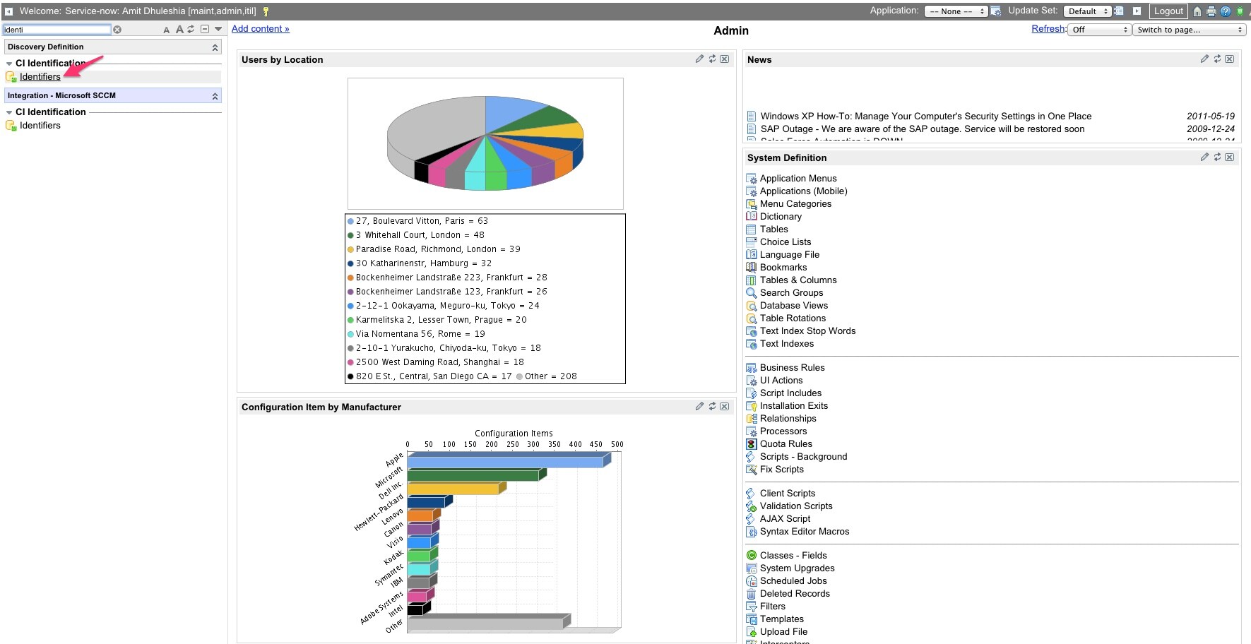The image size is (1251, 644).
Task: Close the System Definition widget
Action: coord(1230,157)
